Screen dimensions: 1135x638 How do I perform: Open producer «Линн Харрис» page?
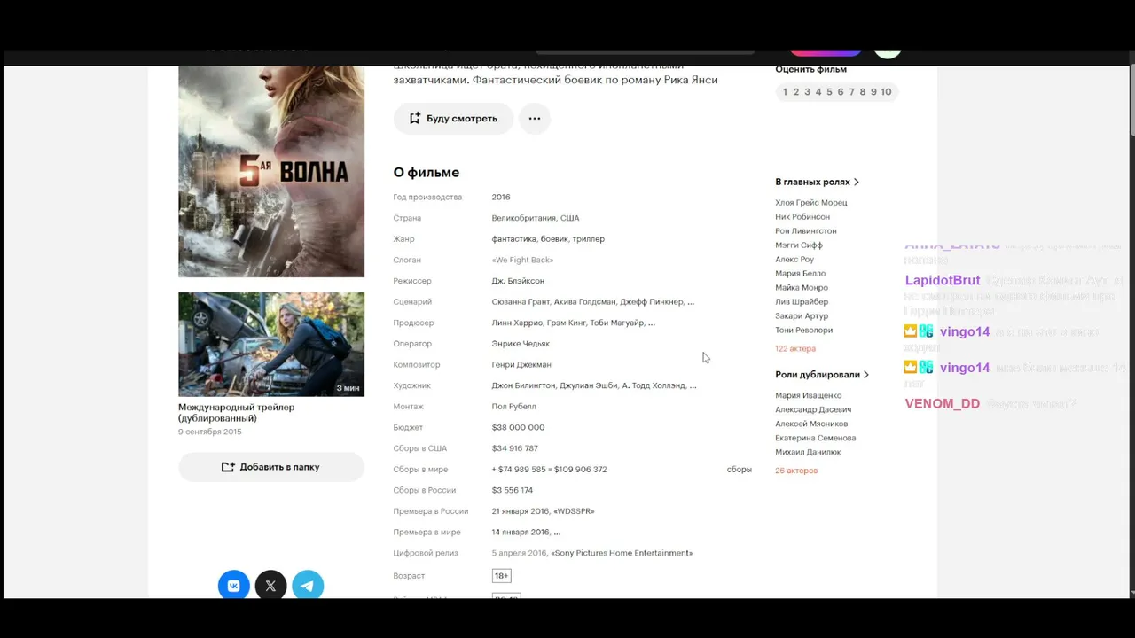[515, 323]
